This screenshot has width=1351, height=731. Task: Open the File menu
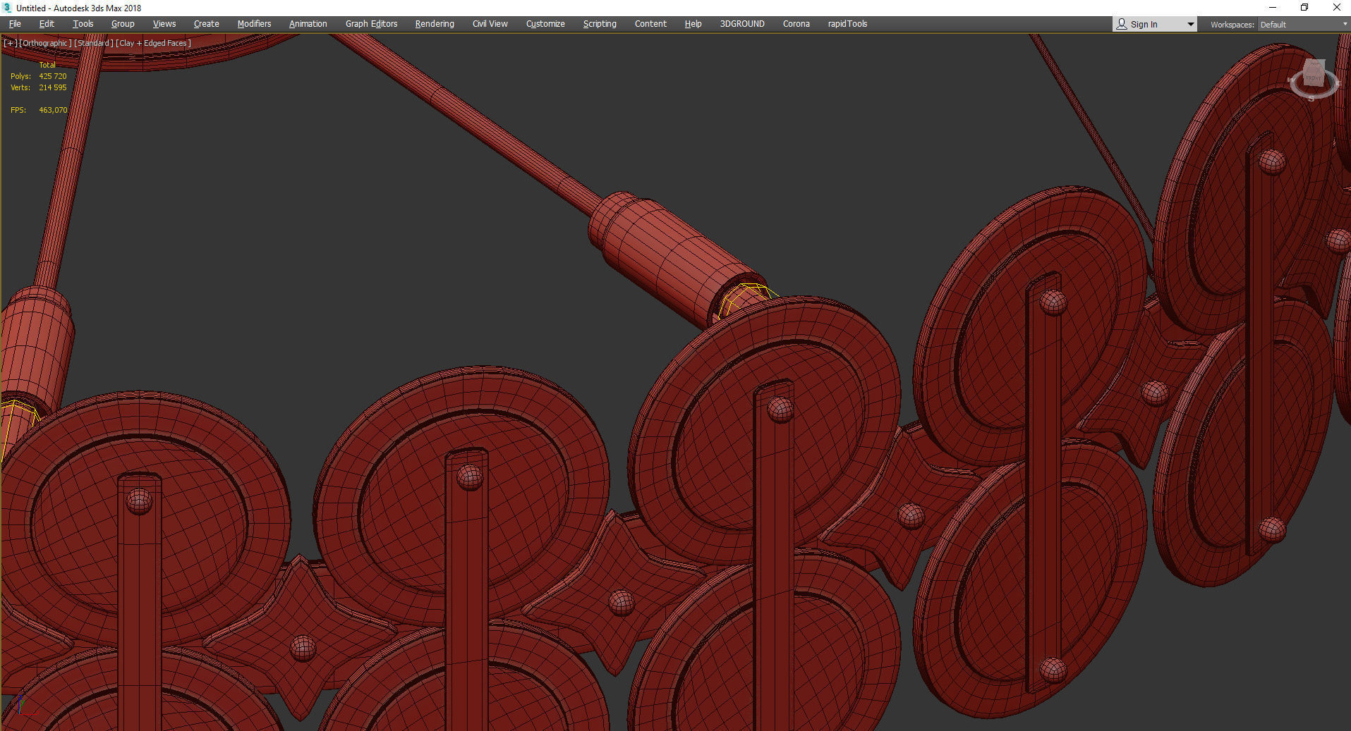coord(15,24)
